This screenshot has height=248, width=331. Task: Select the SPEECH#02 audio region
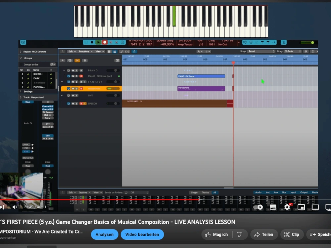pos(175,103)
